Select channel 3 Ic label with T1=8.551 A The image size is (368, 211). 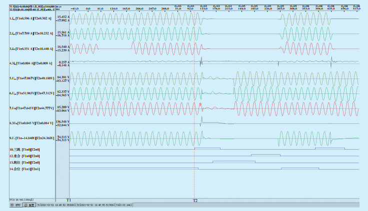pos(27,48)
